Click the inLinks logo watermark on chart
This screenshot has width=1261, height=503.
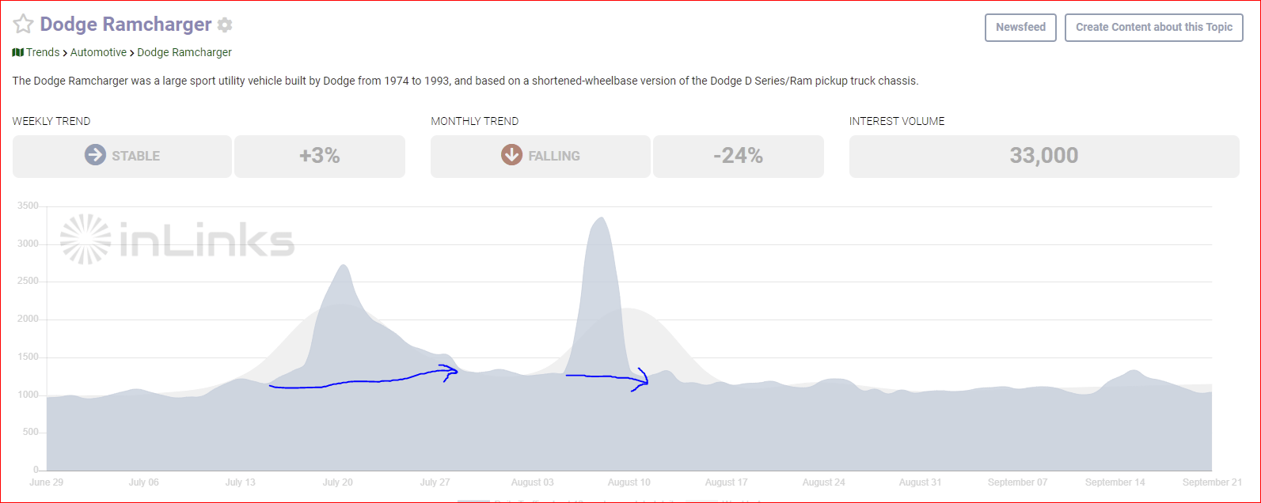177,239
